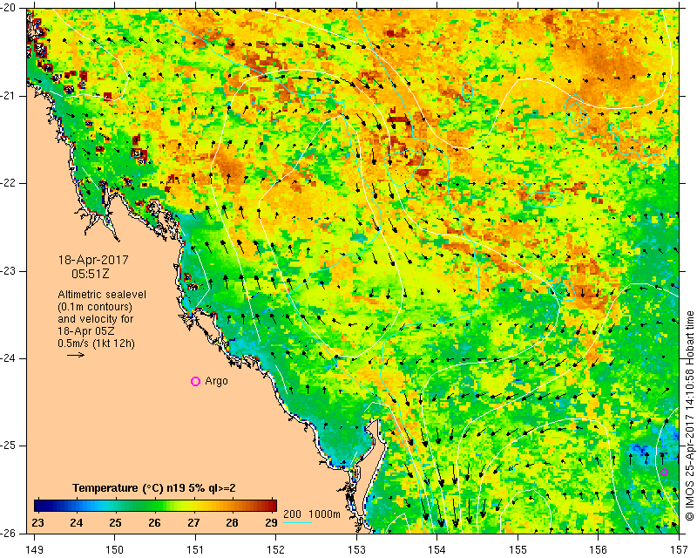Click the latitude axis label -20
The height and width of the screenshot is (558, 697).
point(8,9)
